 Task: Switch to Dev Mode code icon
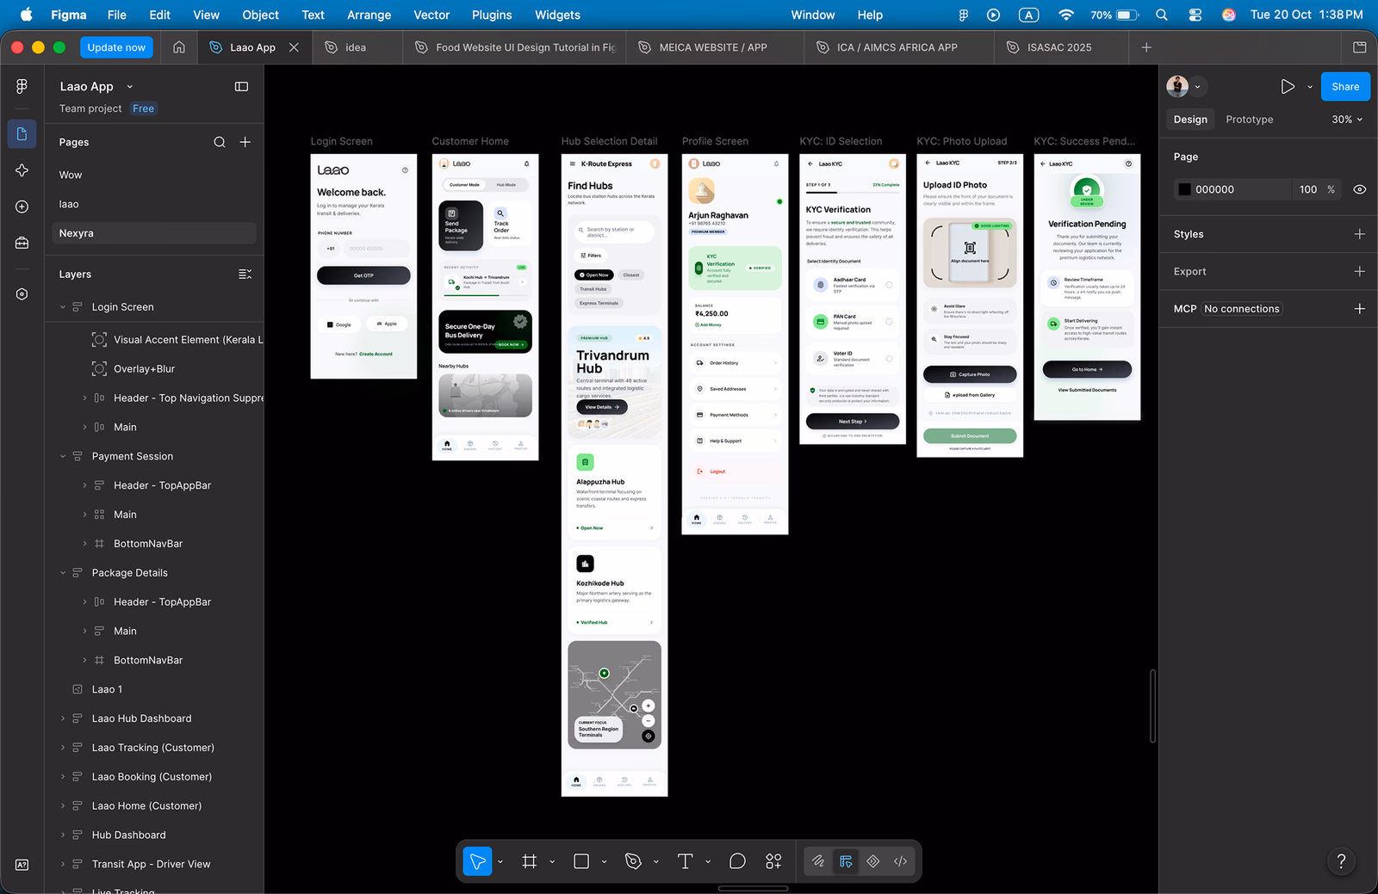(x=900, y=861)
